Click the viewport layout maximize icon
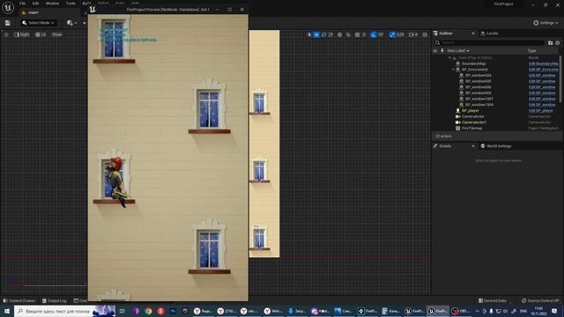Screen dimensions: 564x317 pos(425,35)
